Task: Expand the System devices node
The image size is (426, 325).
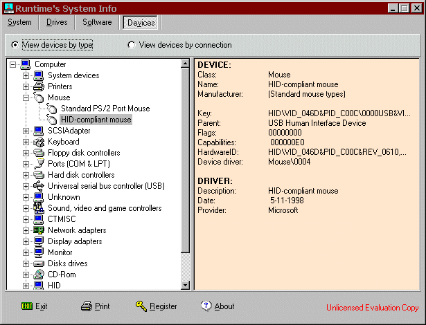Action: [26, 75]
